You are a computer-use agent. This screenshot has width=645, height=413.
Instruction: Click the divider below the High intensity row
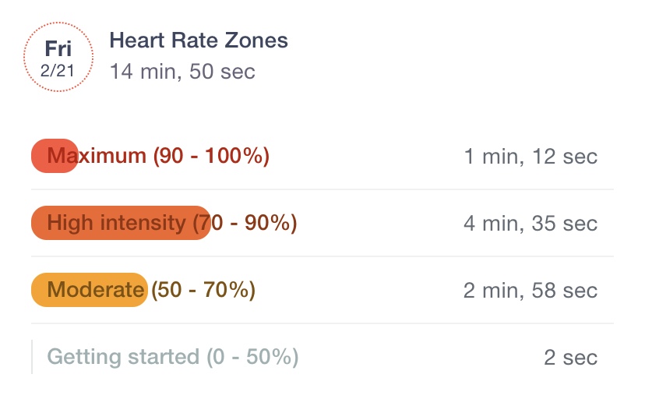[322, 256]
